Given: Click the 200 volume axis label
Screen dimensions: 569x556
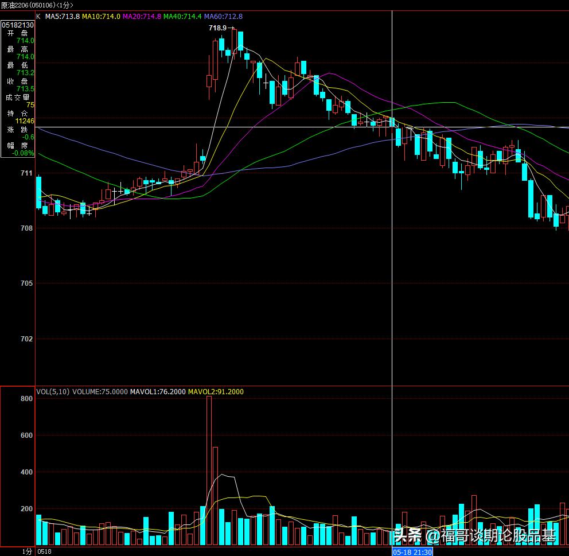Looking at the screenshot, I should [x=26, y=509].
